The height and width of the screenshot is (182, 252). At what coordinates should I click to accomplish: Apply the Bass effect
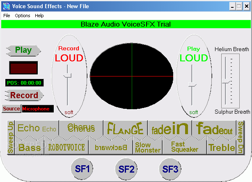pyautogui.click(x=30, y=147)
